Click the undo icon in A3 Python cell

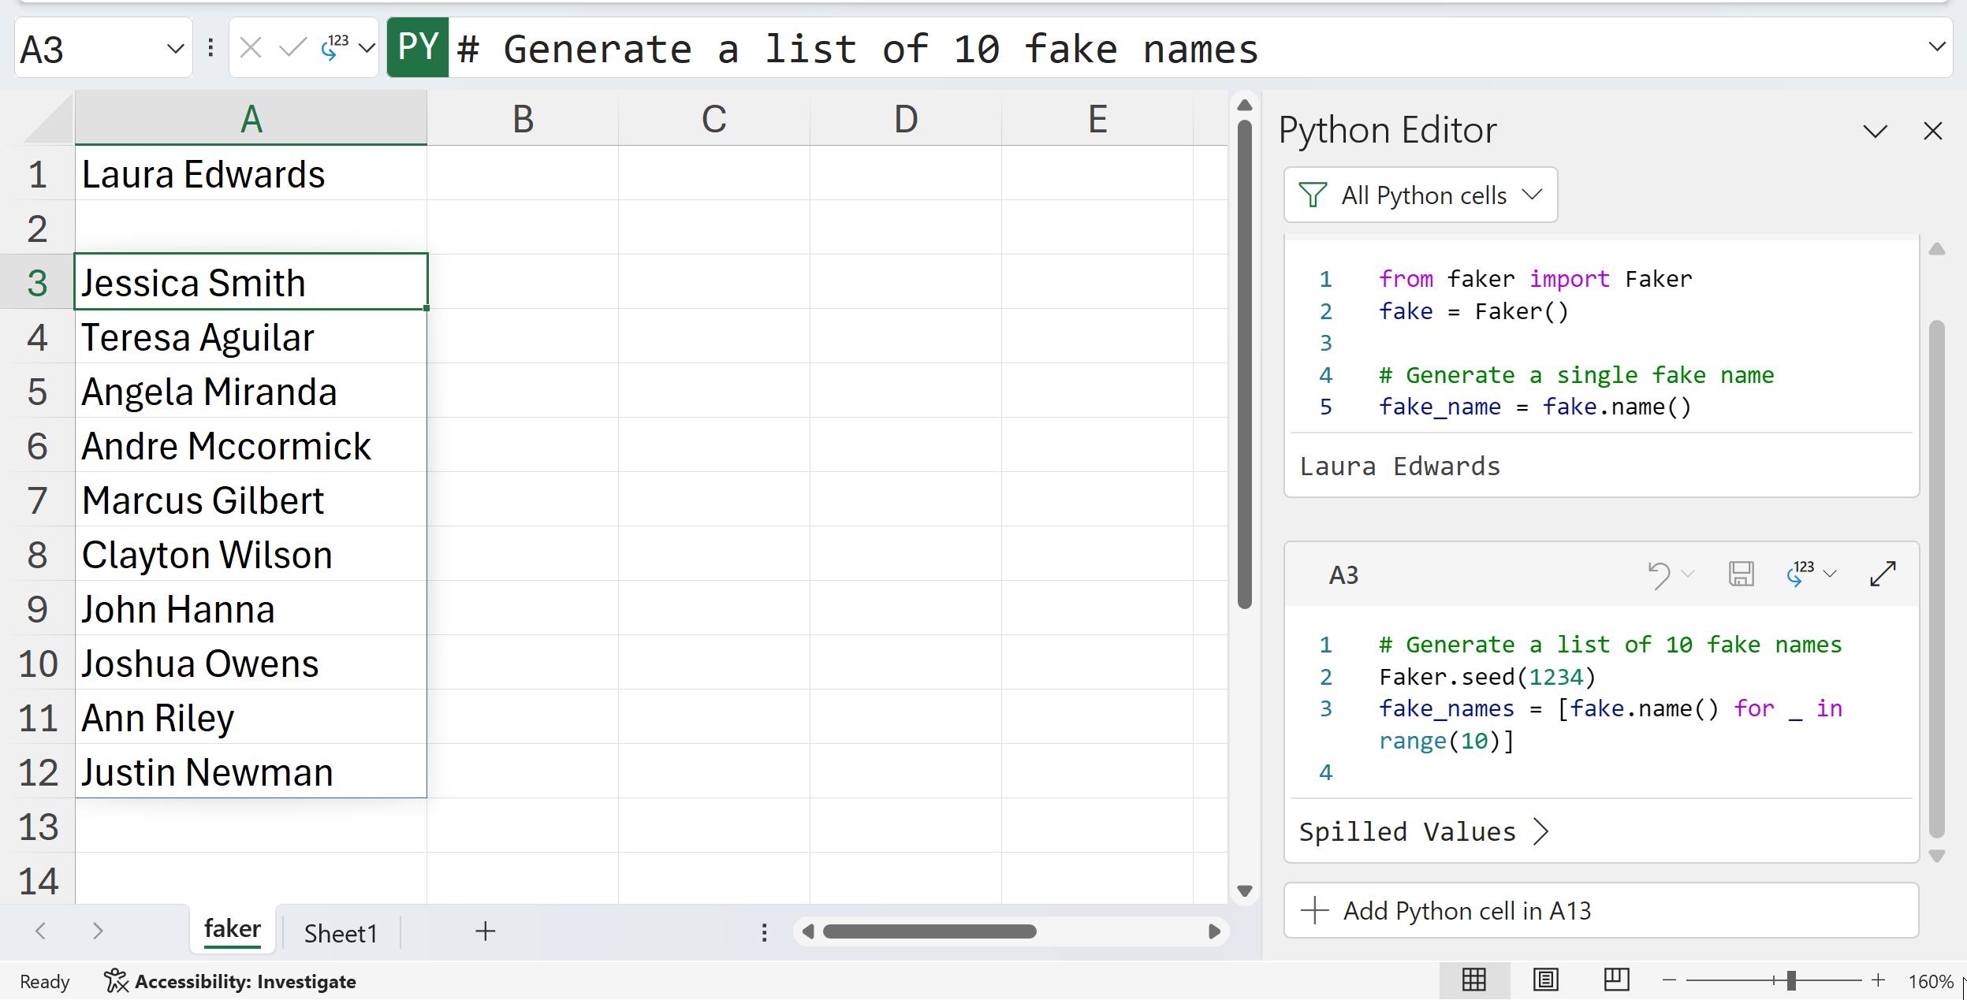tap(1659, 574)
